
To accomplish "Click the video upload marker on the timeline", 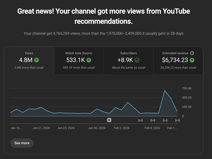I will click(x=109, y=120).
